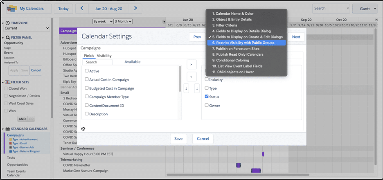The width and height of the screenshot is (383, 180).
Task: Click the Standard Calendars calendar icon
Action: (8, 129)
